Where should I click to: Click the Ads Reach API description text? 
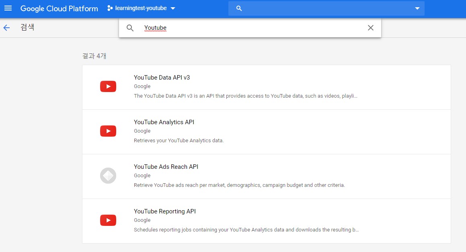click(x=239, y=185)
